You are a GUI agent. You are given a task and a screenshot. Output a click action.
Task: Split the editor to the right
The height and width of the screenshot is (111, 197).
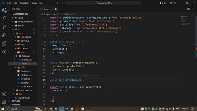coord(188,9)
